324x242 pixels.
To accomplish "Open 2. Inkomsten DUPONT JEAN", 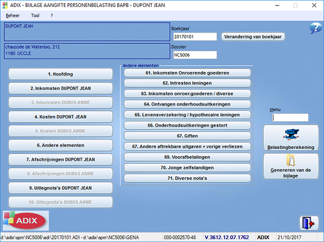I will (61, 88).
